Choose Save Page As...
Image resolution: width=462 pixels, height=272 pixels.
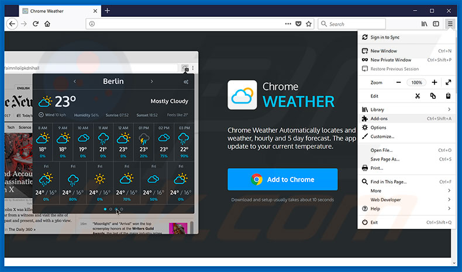(406, 159)
